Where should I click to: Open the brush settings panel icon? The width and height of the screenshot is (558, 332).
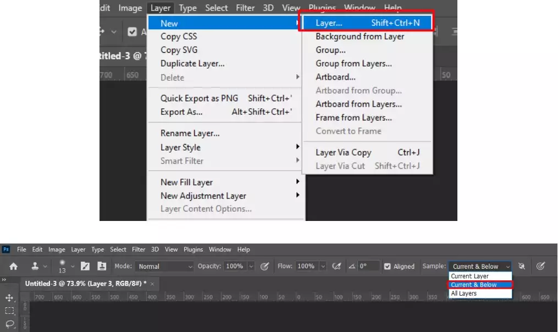coord(85,266)
